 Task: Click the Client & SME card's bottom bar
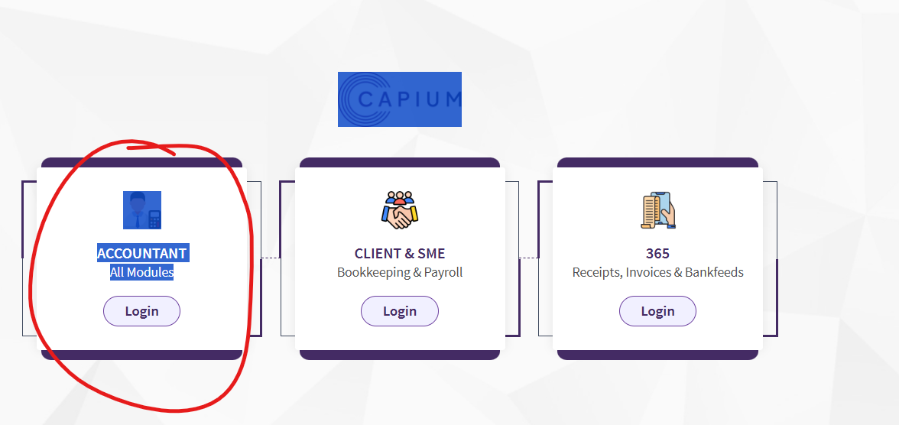point(400,355)
